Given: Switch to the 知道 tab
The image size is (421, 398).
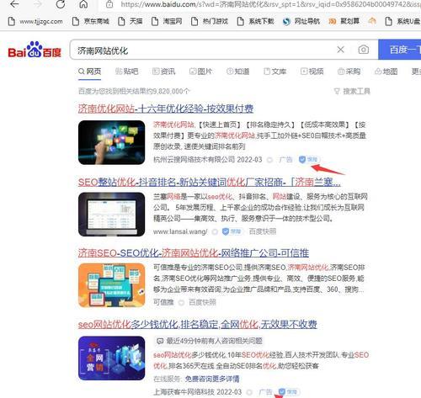Looking at the screenshot, I should pos(237,72).
